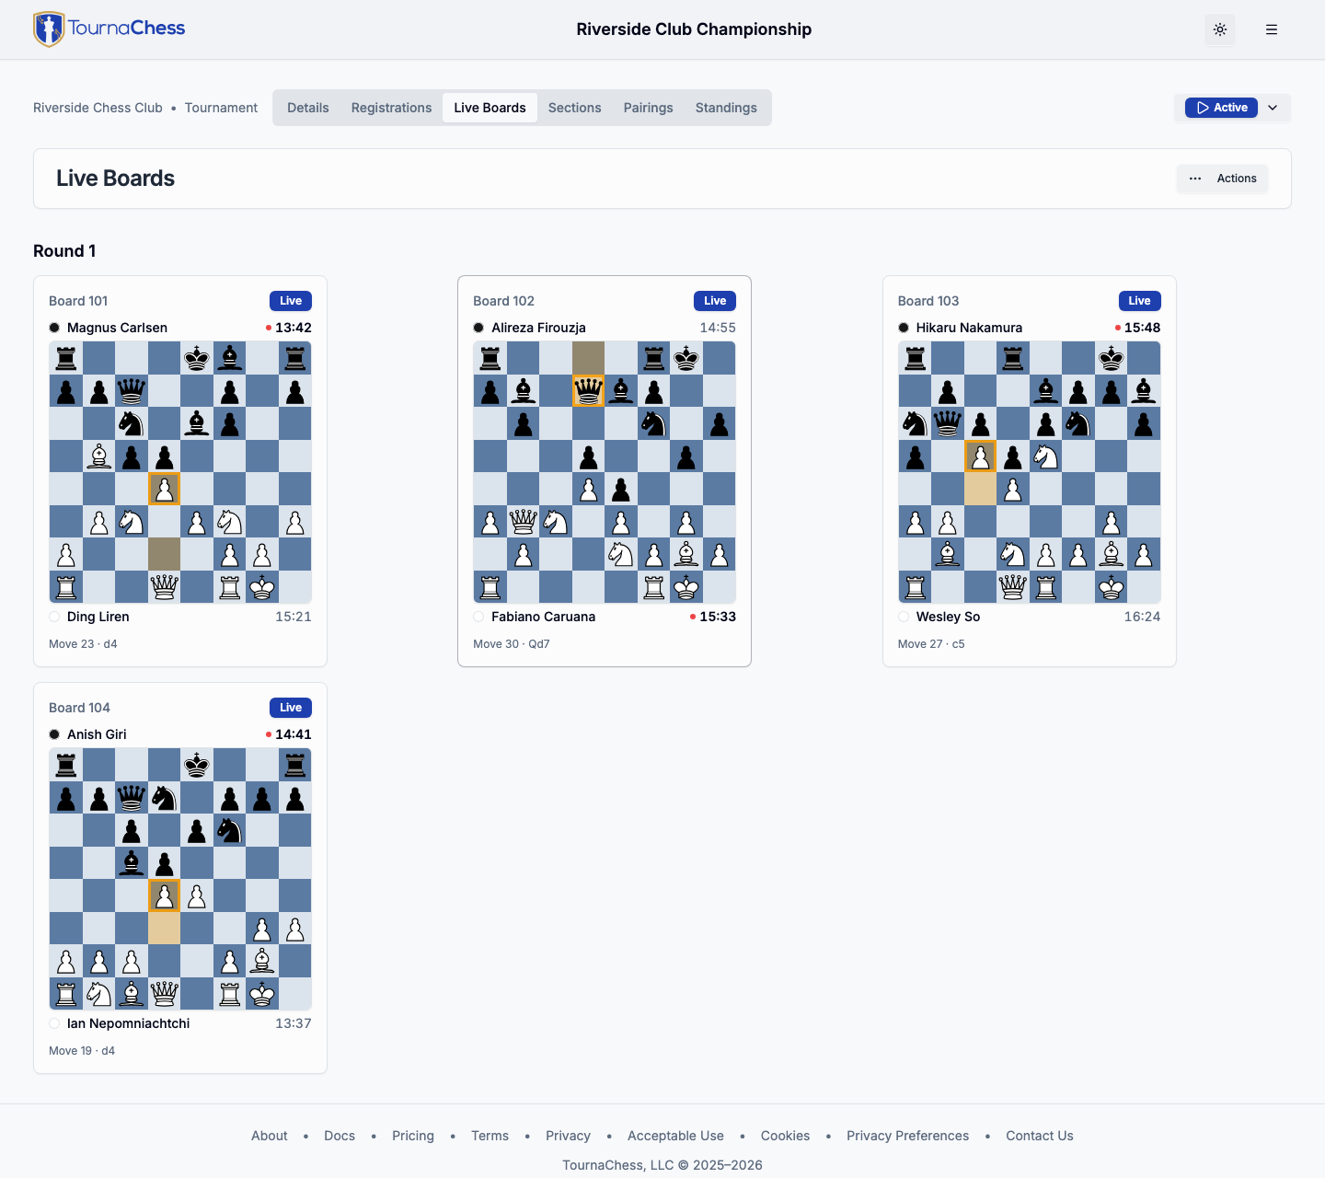Click black piece indicator next to Magnus Carlsen

click(54, 328)
